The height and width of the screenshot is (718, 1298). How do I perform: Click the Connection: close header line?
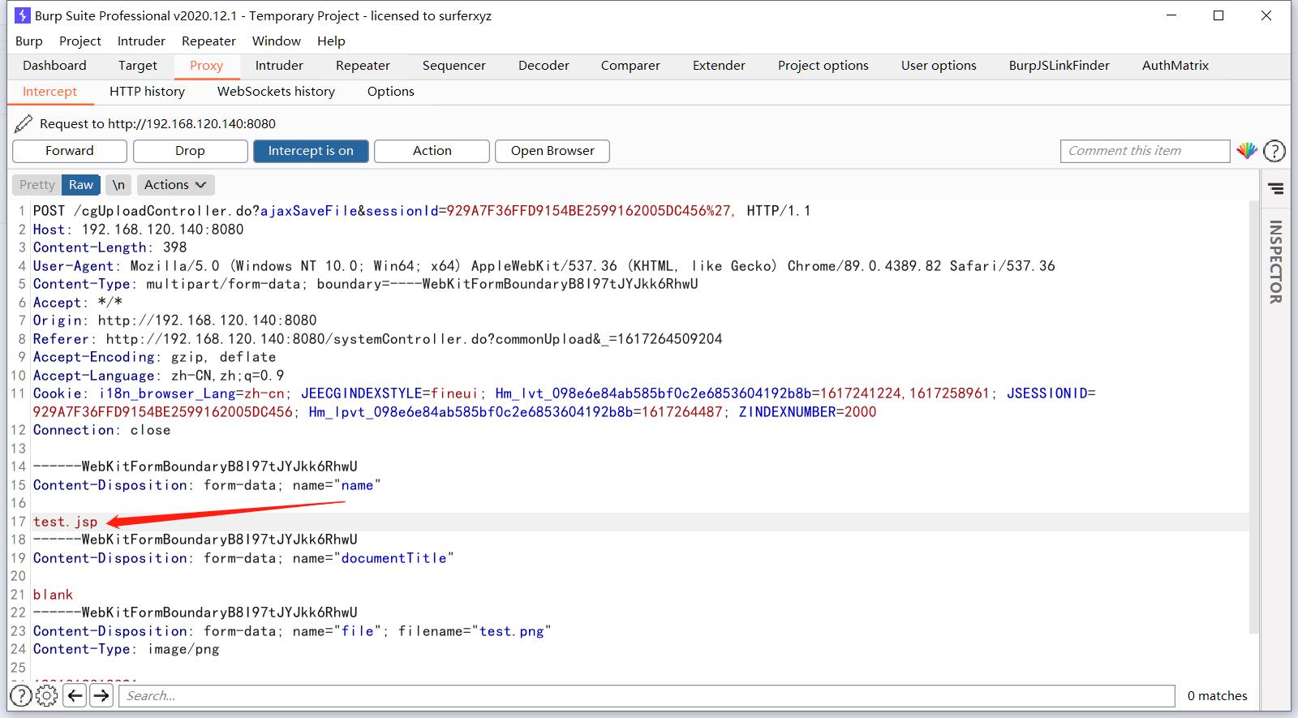click(102, 430)
